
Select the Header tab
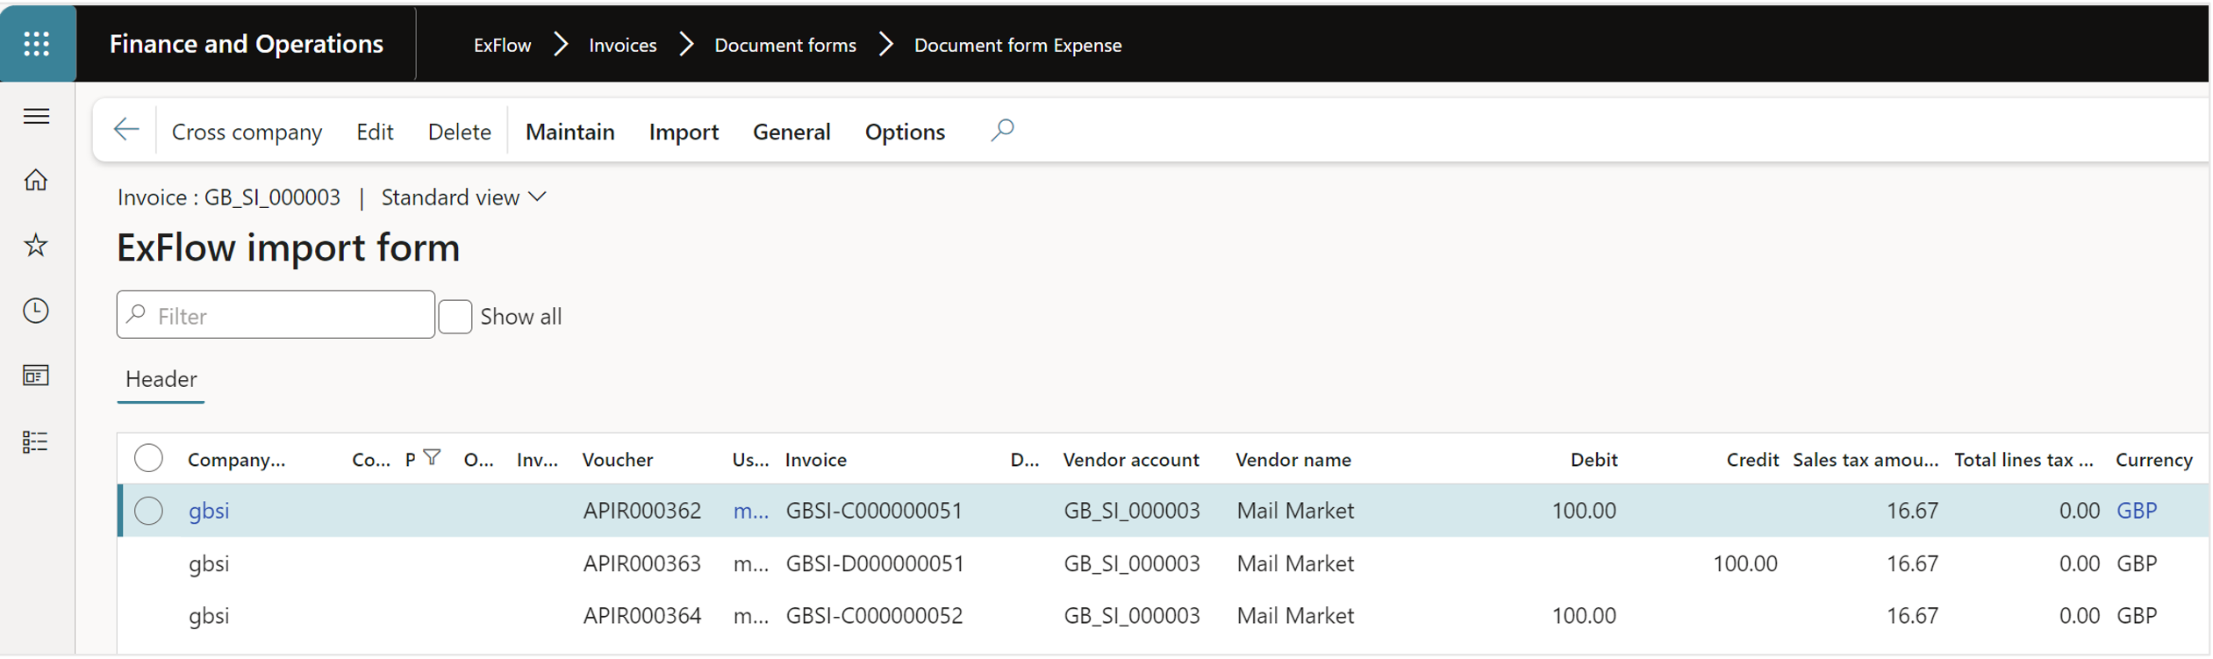pos(161,379)
